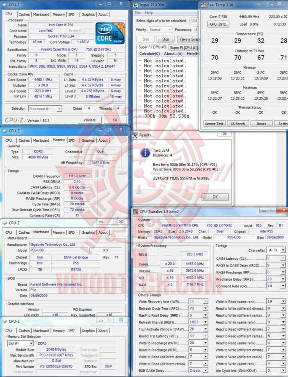Click the Stop button in Hyper PI
This screenshot has height=377, width=288.
tap(166, 39)
